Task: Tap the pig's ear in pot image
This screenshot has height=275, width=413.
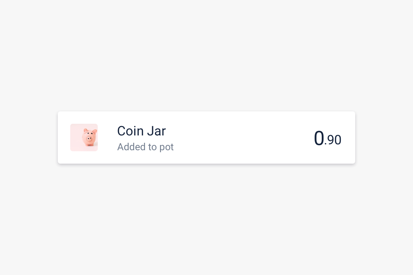Action: 86,130
